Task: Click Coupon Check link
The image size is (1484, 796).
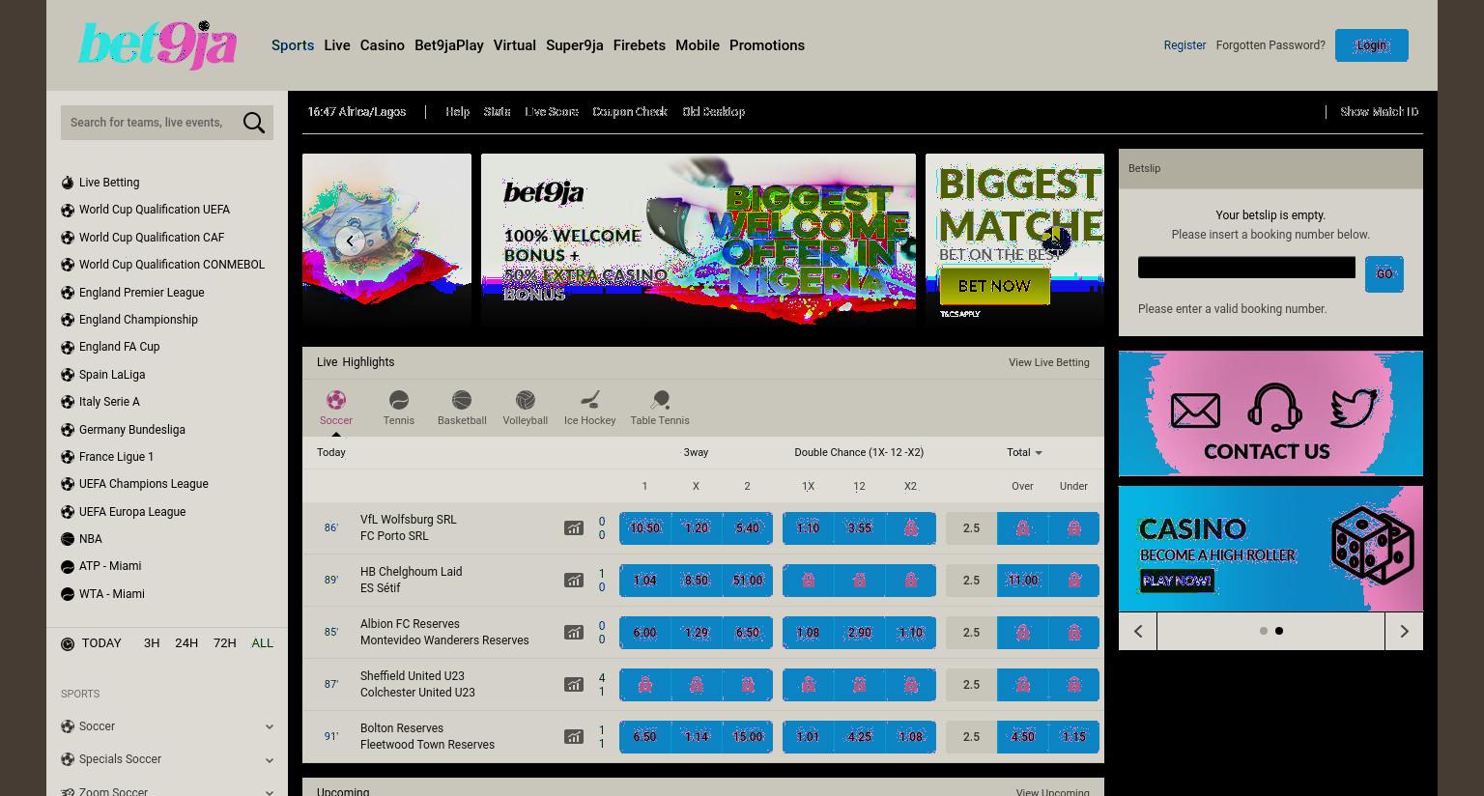Action: [630, 112]
